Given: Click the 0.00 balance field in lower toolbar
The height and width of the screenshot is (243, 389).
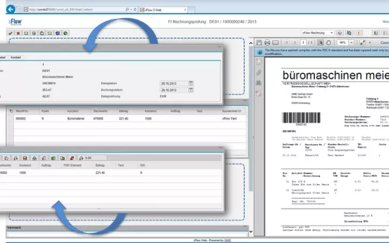Looking at the screenshot, I should tap(92, 158).
